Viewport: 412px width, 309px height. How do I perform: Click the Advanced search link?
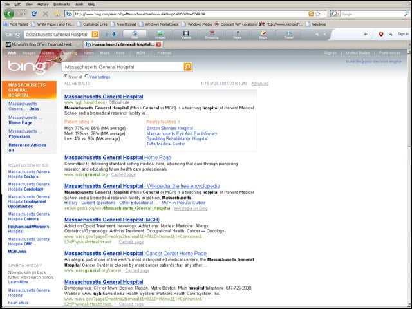tap(260, 84)
